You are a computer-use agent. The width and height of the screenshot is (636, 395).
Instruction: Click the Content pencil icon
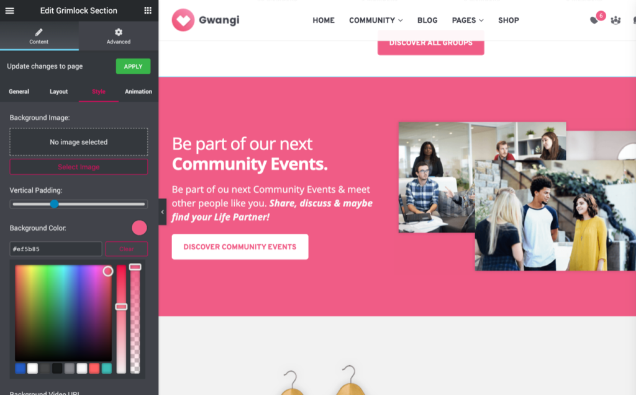39,32
